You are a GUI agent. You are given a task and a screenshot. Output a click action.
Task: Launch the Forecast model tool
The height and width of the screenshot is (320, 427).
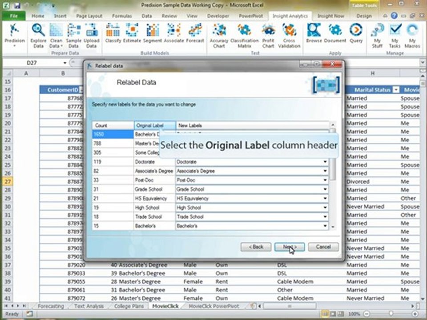pos(195,33)
